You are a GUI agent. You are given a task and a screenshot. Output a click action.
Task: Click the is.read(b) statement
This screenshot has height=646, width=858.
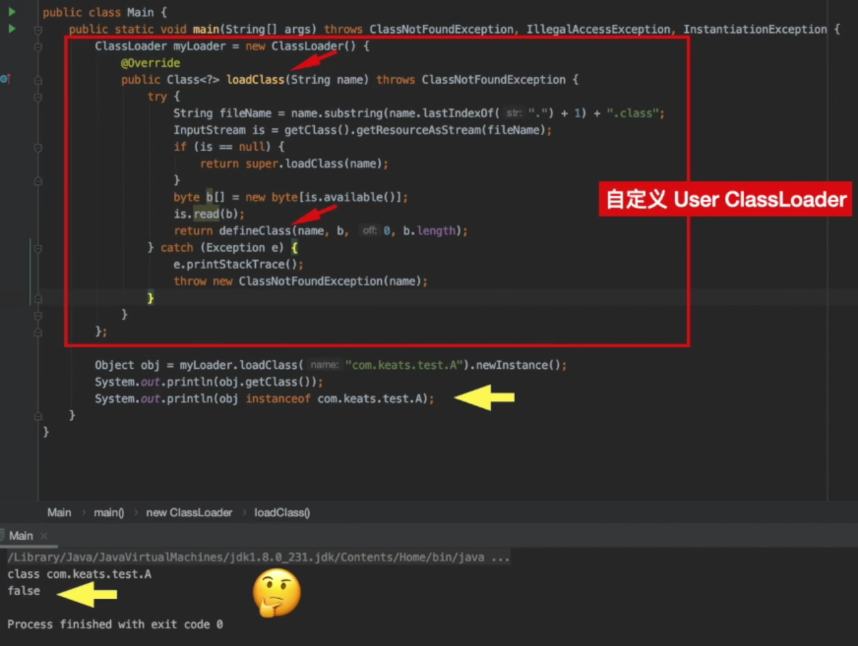[x=209, y=214]
